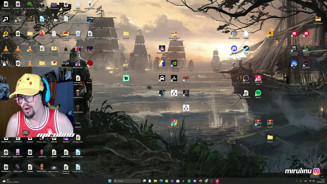This screenshot has height=184, width=327.
Task: Launch Assassin's Creed Black Flag shortcut
Action: (186, 95)
